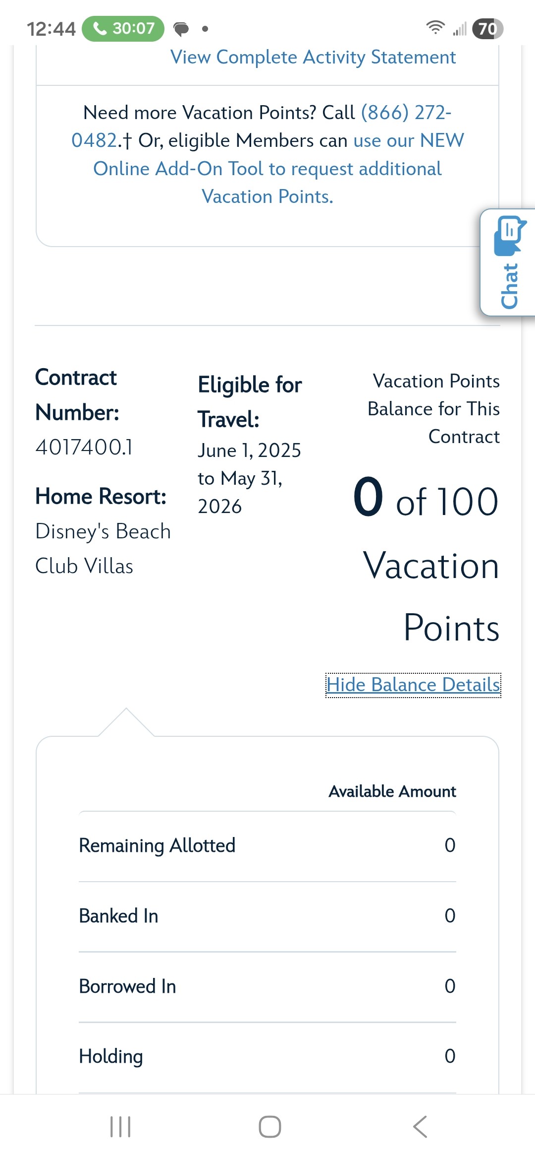Image resolution: width=535 pixels, height=1161 pixels.
Task: Tap the Available Amount column header
Action: pyautogui.click(x=392, y=791)
